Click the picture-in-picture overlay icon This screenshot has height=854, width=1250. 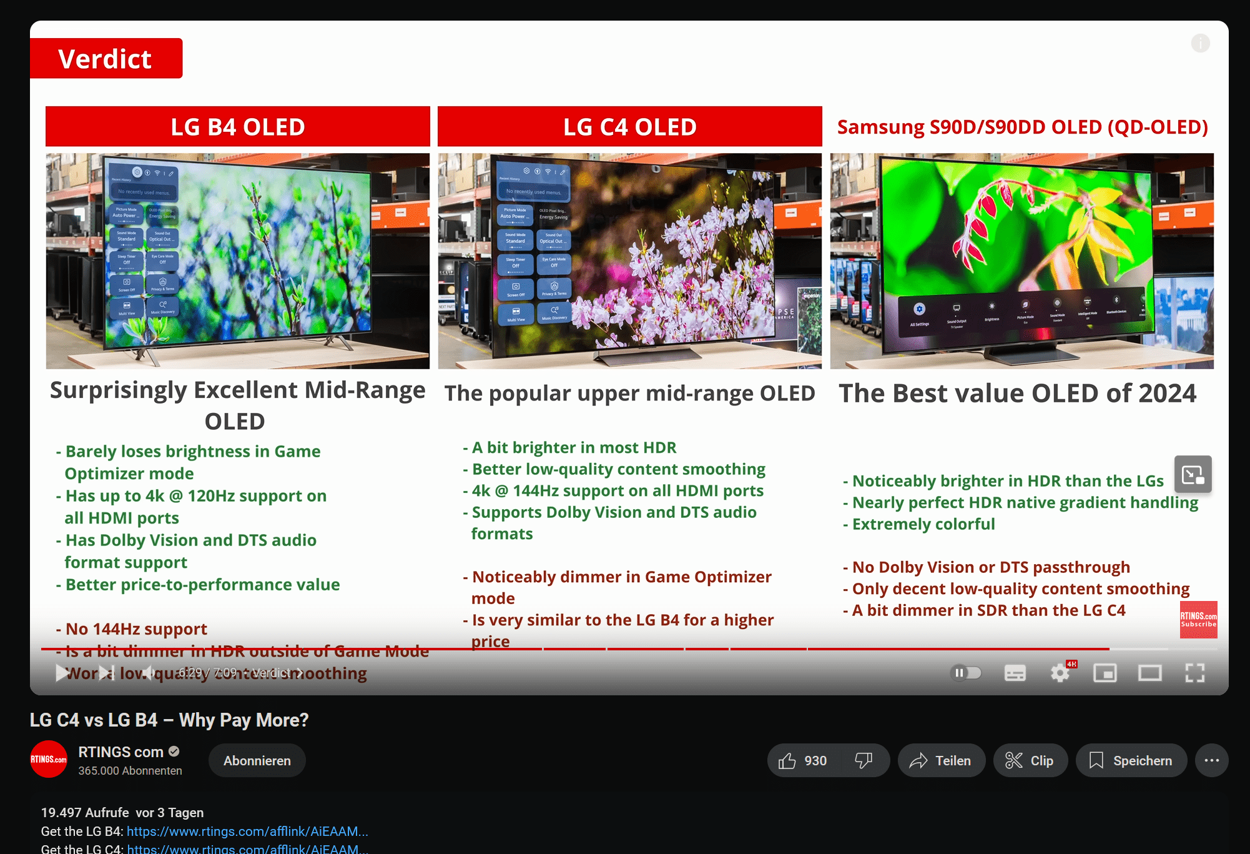coord(1193,475)
